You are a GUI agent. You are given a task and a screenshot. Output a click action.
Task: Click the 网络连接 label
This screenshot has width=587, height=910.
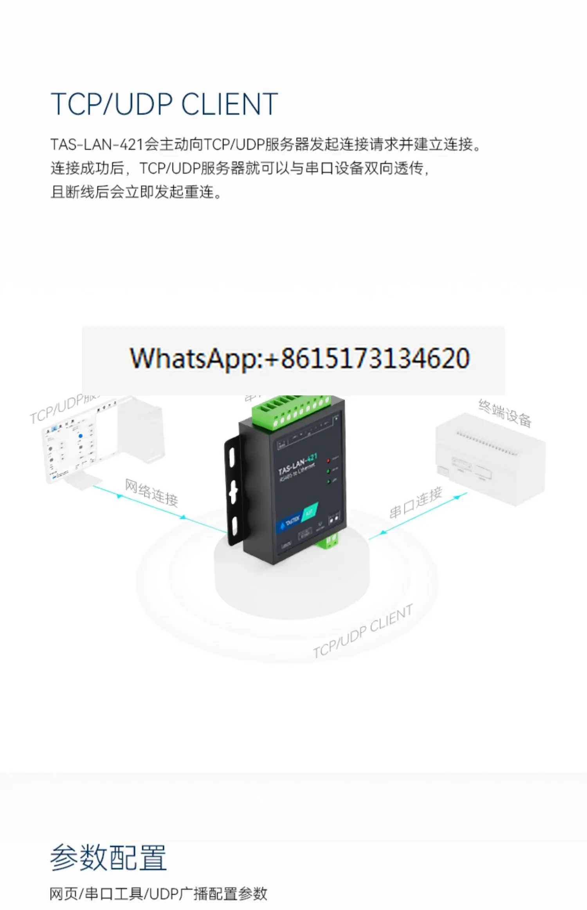pos(151,493)
